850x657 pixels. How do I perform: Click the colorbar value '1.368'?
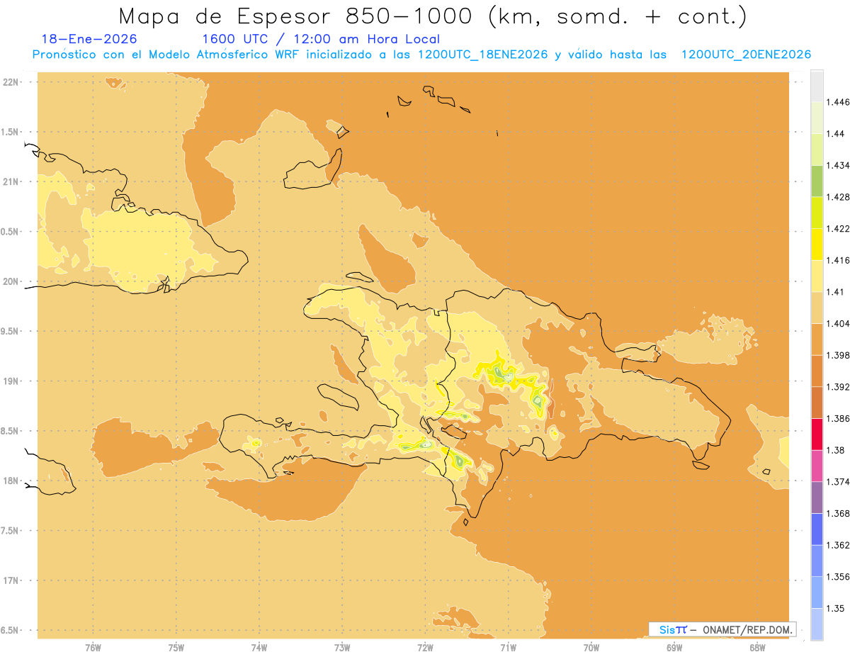(x=838, y=513)
